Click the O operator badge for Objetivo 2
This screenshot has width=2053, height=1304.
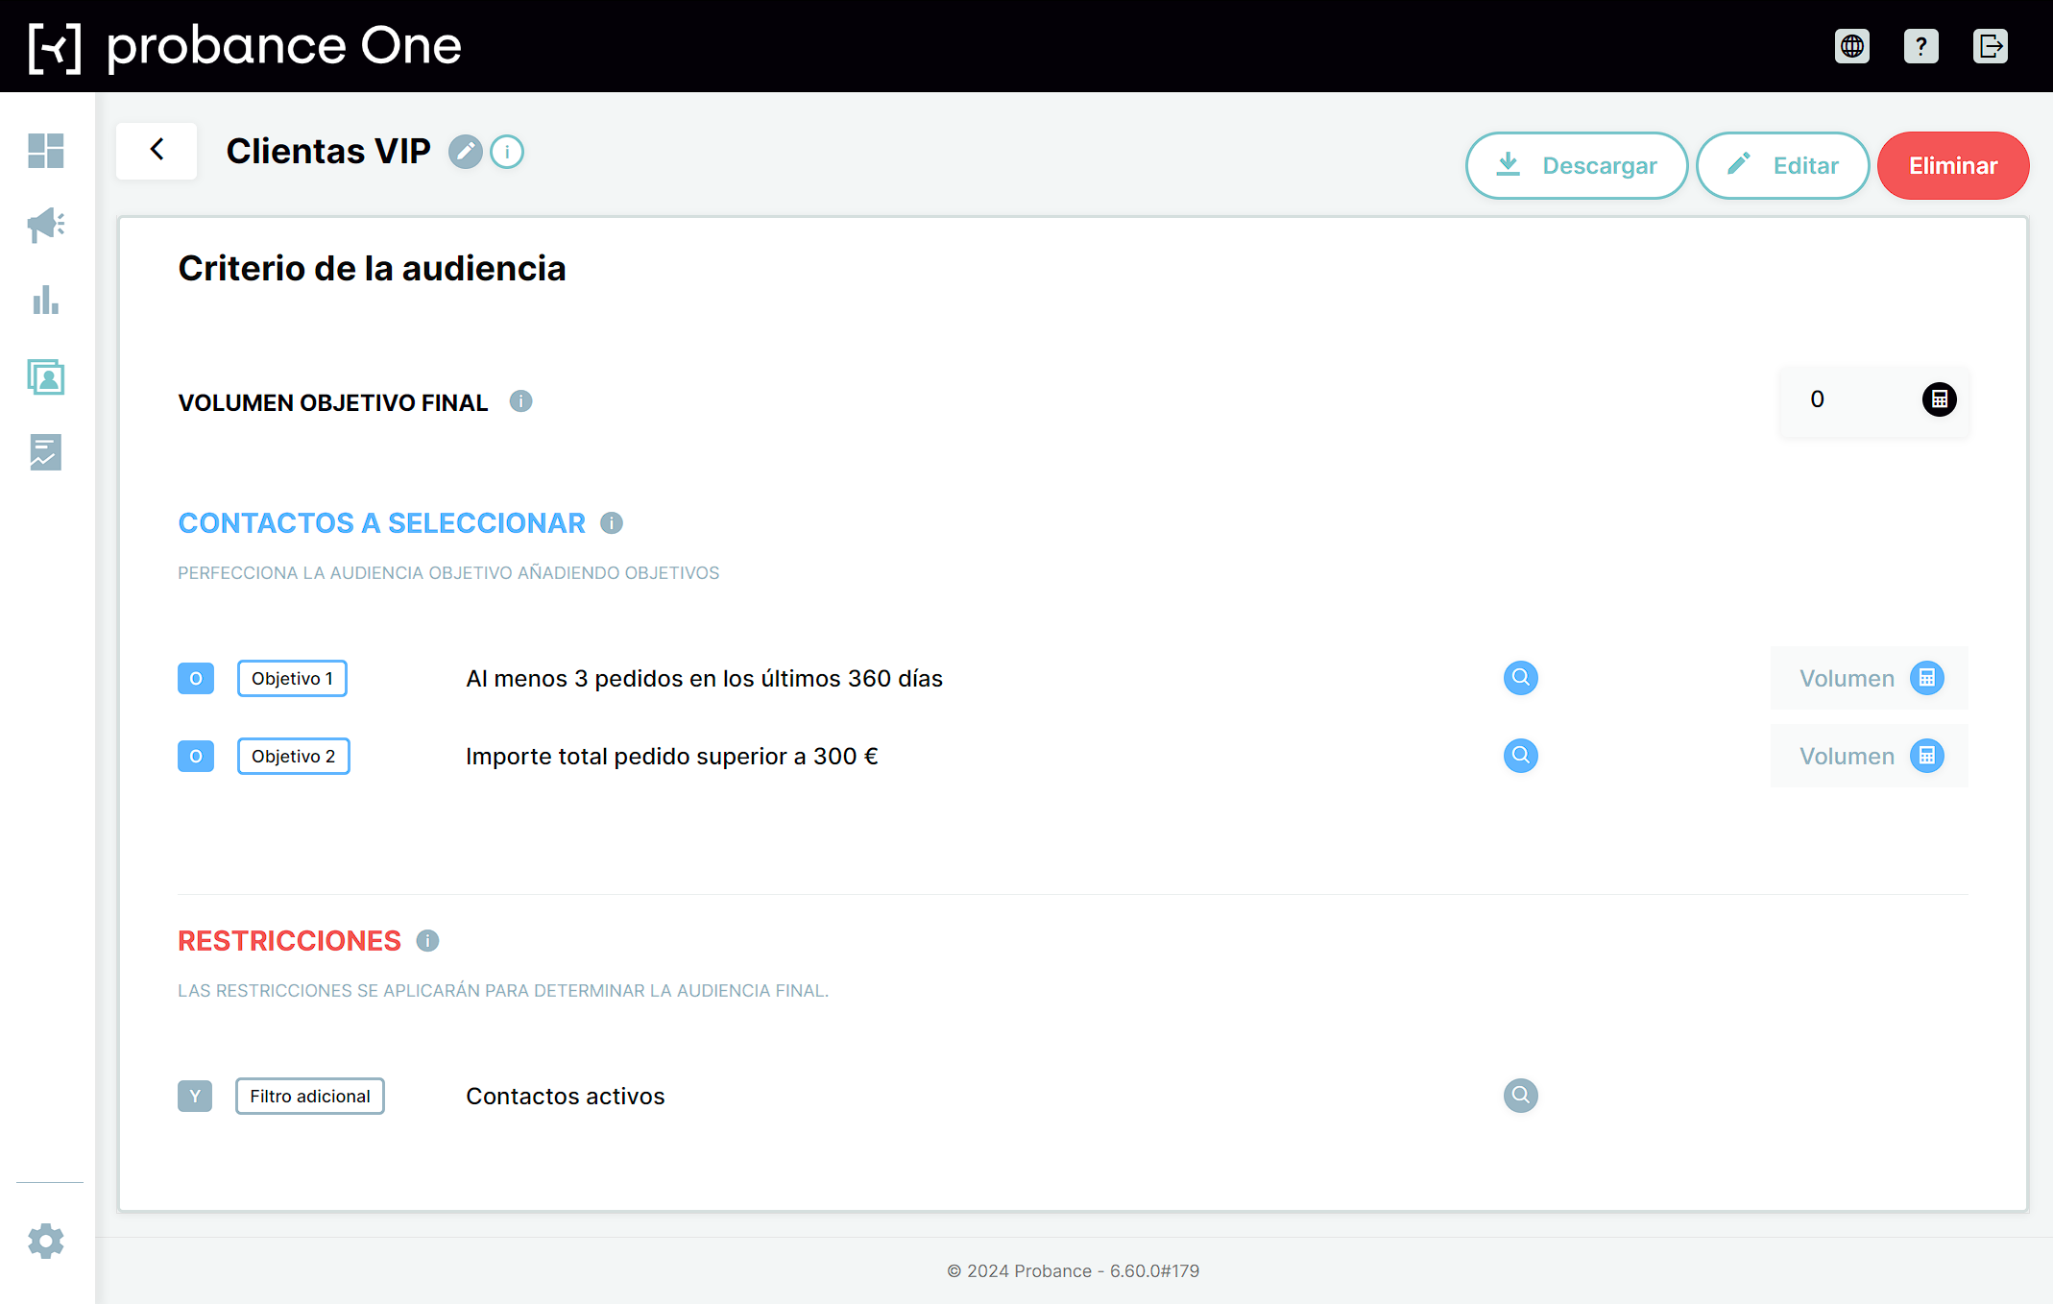(196, 757)
